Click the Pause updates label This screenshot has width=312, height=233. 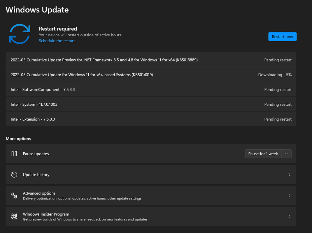click(36, 154)
